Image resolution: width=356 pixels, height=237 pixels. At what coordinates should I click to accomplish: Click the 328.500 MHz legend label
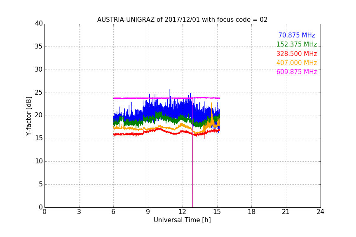tap(297, 54)
